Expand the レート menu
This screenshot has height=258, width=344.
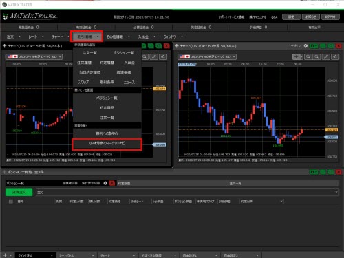click(36, 36)
